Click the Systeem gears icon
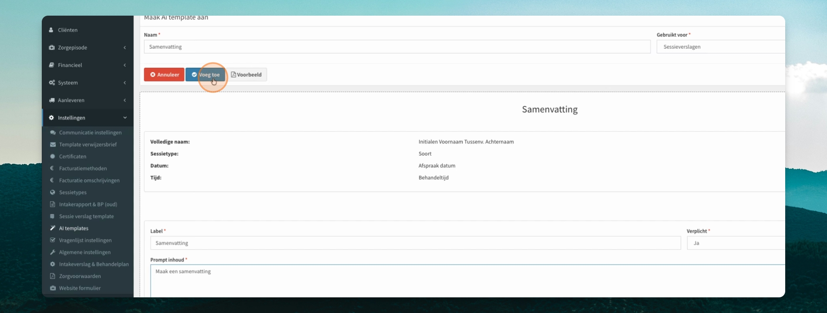Viewport: 827px width, 313px height. [52, 83]
